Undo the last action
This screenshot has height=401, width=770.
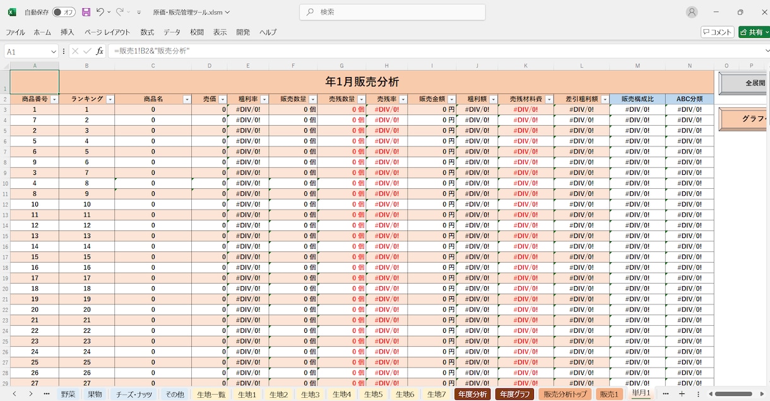[x=100, y=12]
